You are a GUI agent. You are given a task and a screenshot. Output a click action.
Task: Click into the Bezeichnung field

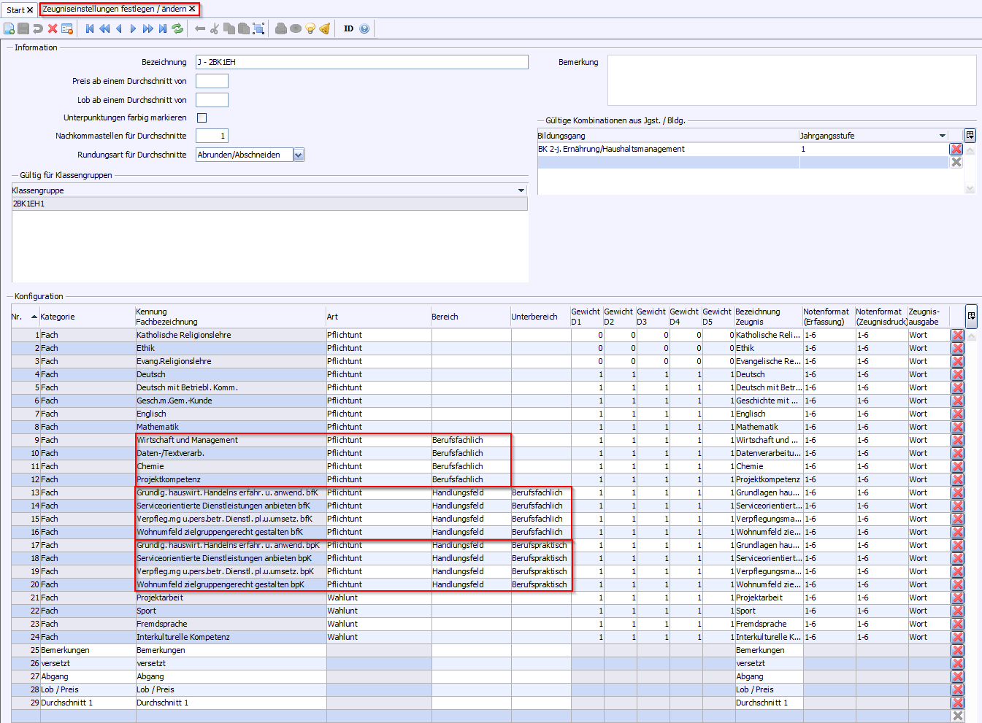[x=361, y=62]
